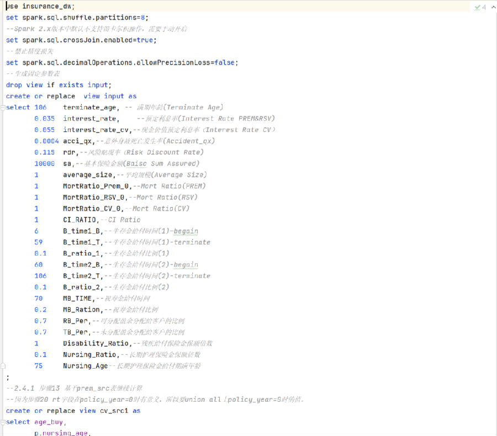Click the B_time2_B field name
The height and width of the screenshot is (436, 497).
82,265
